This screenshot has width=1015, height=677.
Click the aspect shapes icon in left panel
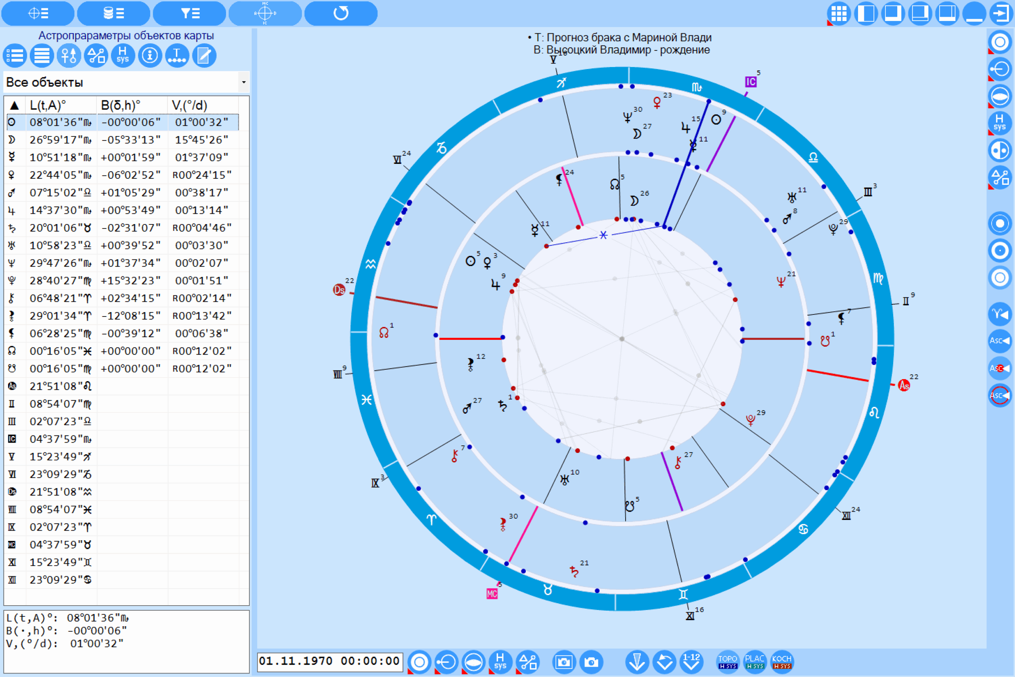point(96,56)
